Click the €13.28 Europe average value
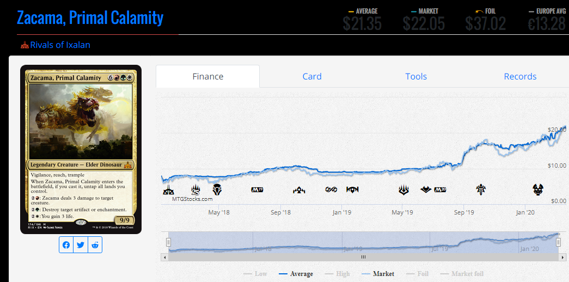569x282 pixels. (x=547, y=23)
